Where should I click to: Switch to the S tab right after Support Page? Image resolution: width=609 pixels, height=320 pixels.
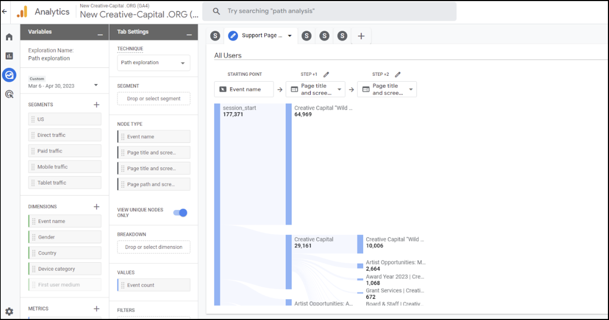click(306, 36)
